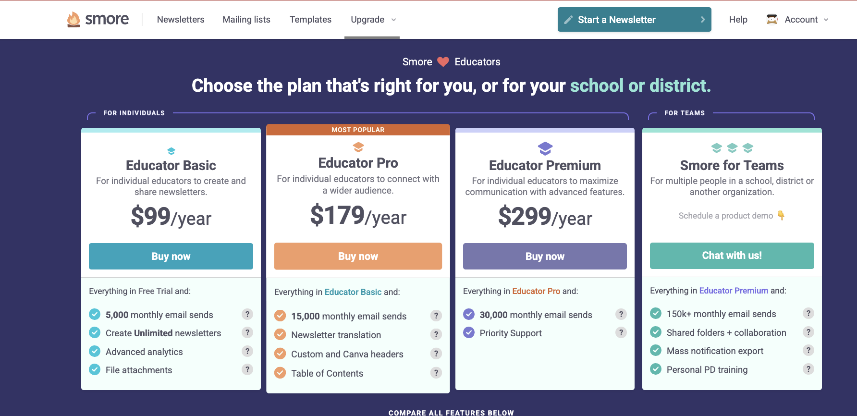Click the Account avatar icon

tap(772, 19)
